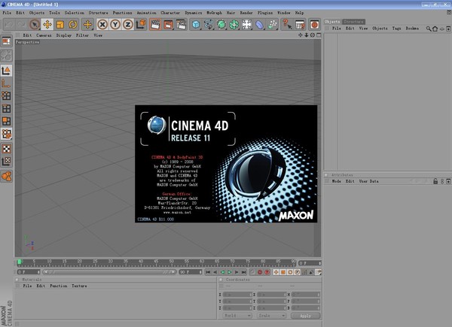Switch to Edges mode
This screenshot has width=452, height=327.
6,108
